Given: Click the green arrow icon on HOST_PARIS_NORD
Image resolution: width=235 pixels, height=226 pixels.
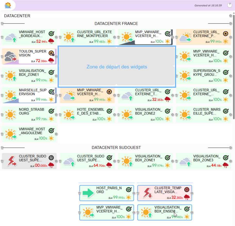Looking at the screenshot, I should pos(88,193).
